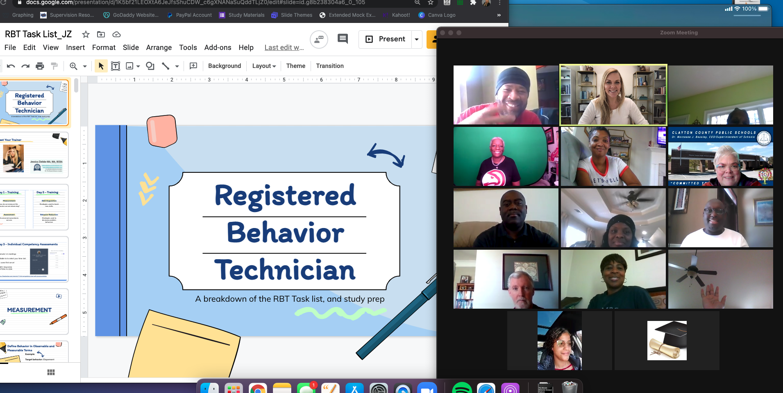Switch to grid view in filmstrip
Viewport: 783px width, 393px height.
[51, 372]
